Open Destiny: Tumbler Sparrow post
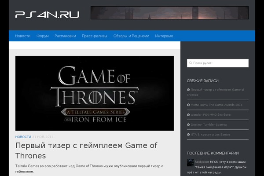 coord(209,125)
